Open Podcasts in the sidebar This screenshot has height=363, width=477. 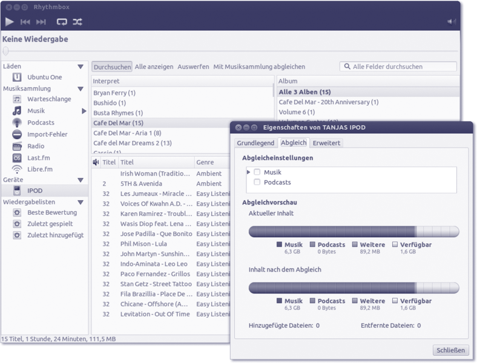[x=41, y=122]
